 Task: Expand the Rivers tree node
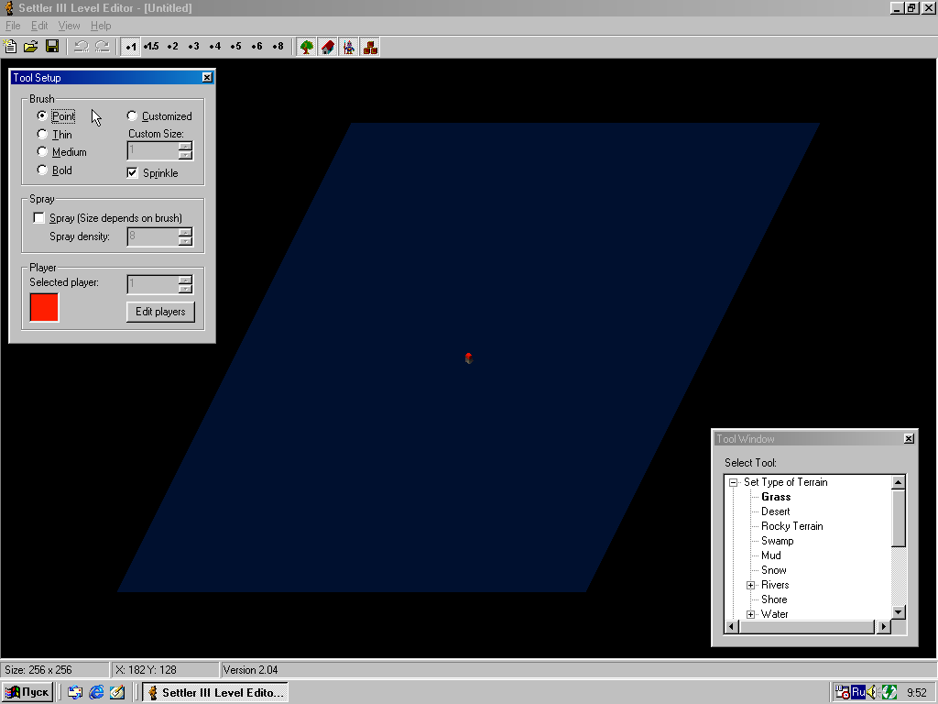pos(750,585)
